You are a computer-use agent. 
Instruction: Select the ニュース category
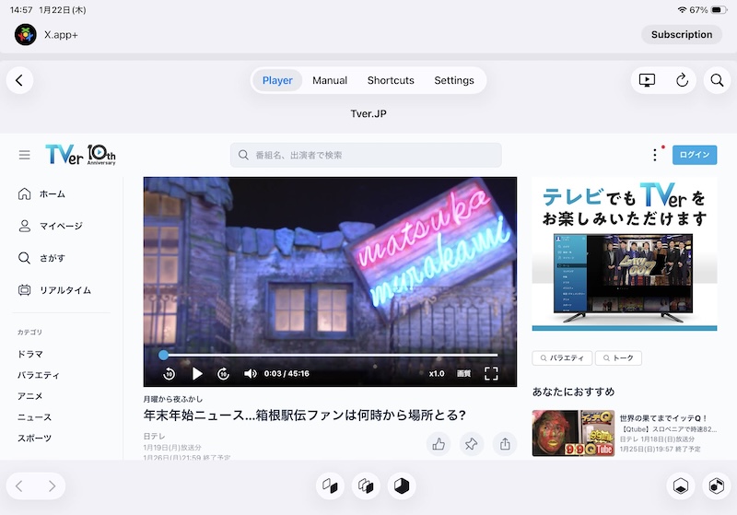(x=34, y=417)
